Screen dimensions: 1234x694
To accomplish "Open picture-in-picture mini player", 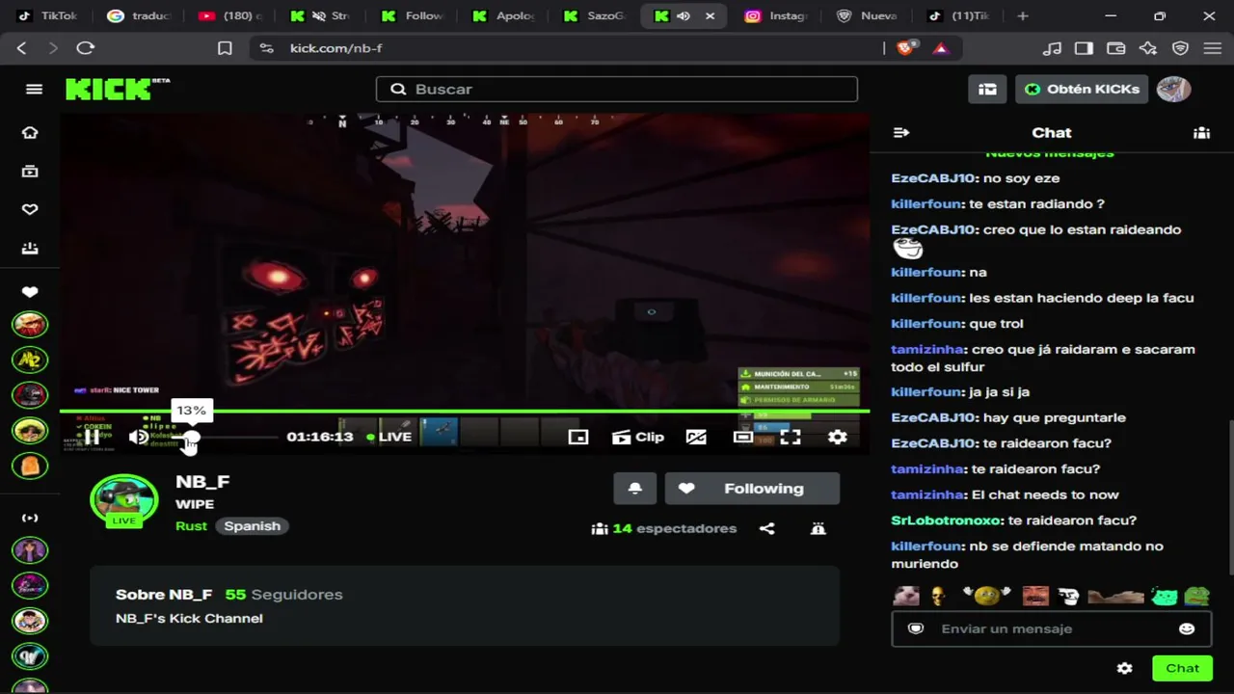I will click(x=578, y=437).
